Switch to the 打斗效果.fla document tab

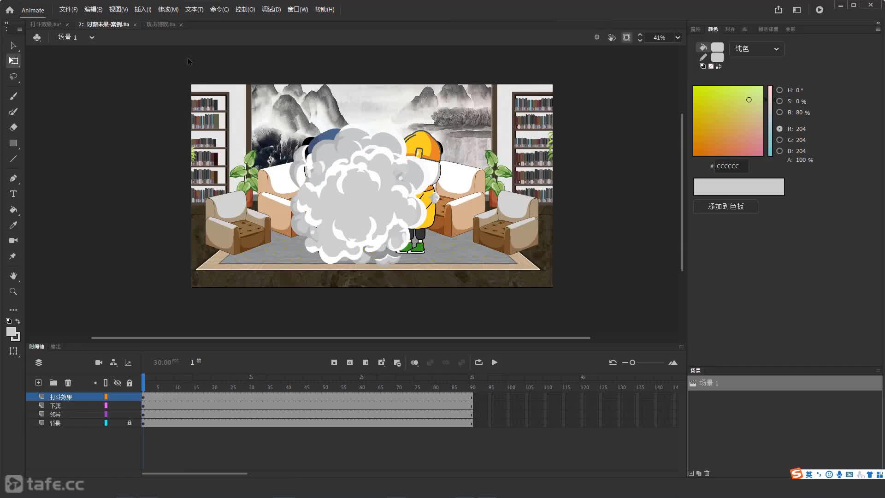coord(46,24)
